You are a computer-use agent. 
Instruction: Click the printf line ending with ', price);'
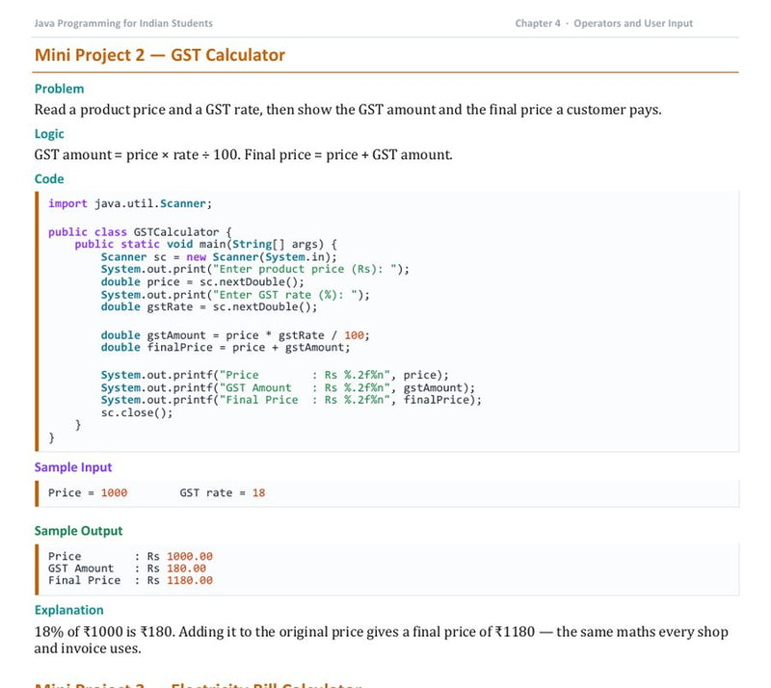(x=275, y=375)
